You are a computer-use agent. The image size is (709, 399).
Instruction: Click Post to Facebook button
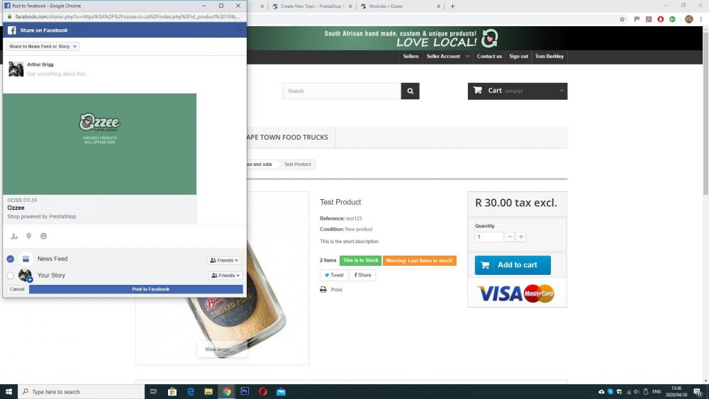coord(135,289)
